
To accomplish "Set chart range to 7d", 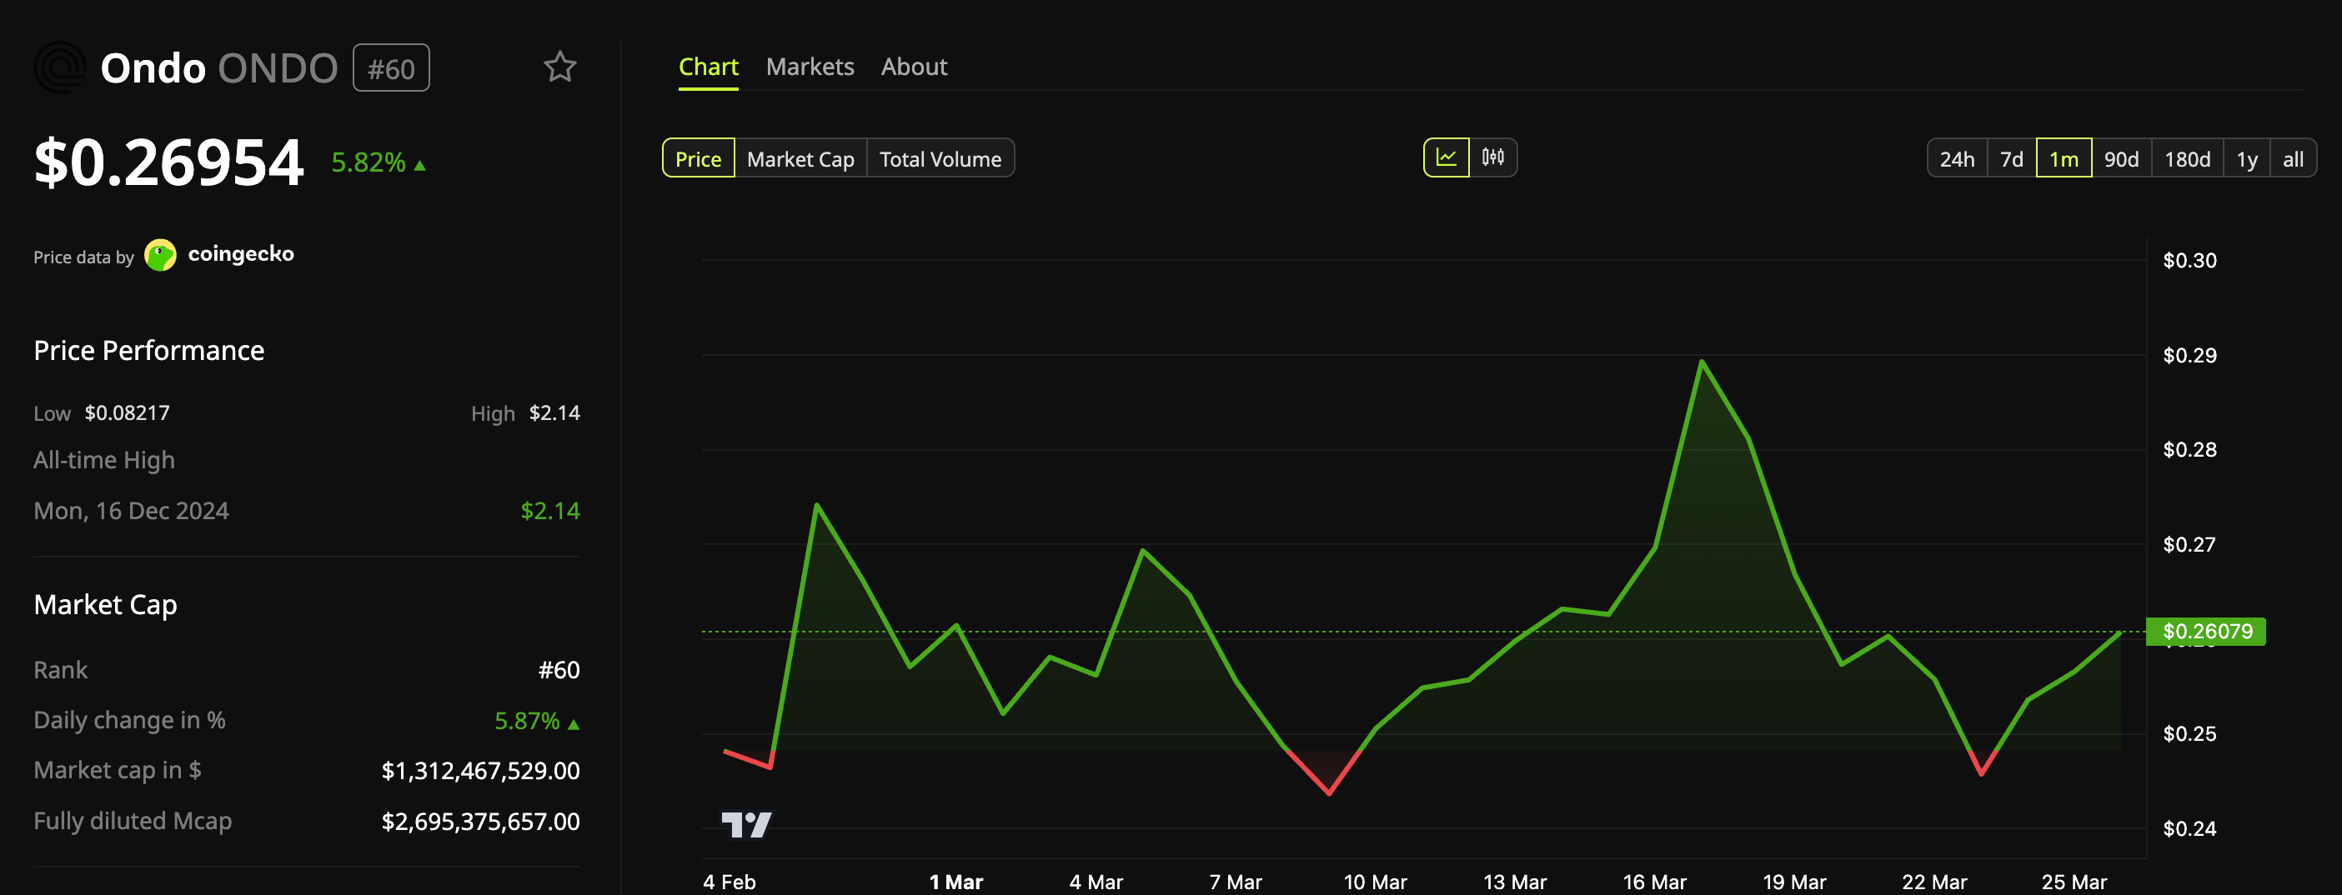I will pyautogui.click(x=2011, y=159).
